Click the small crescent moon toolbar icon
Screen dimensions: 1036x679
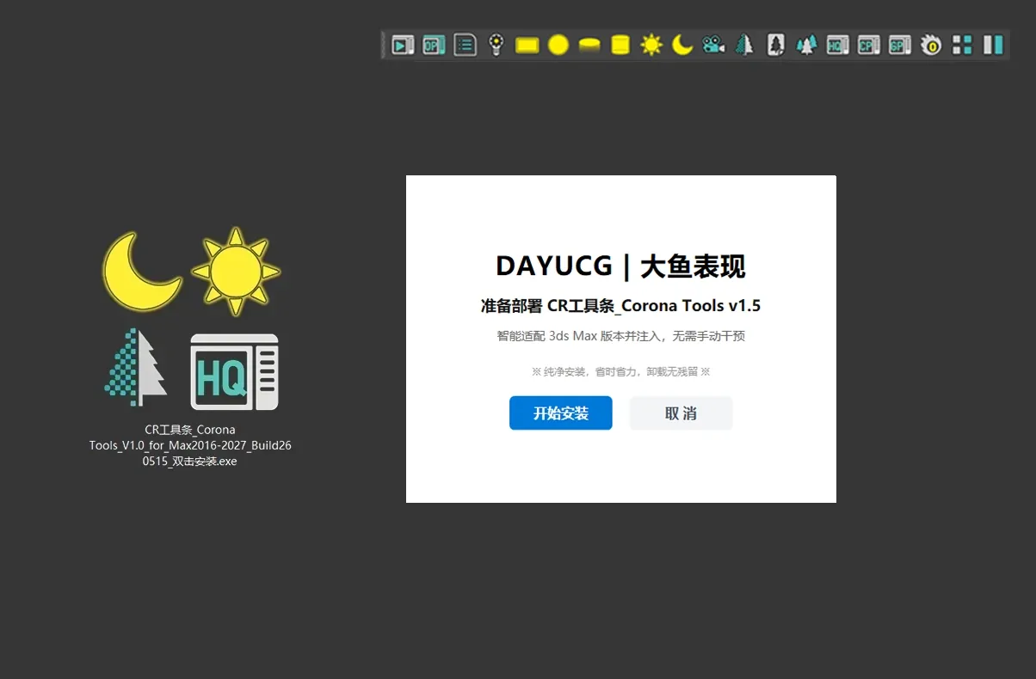(682, 45)
